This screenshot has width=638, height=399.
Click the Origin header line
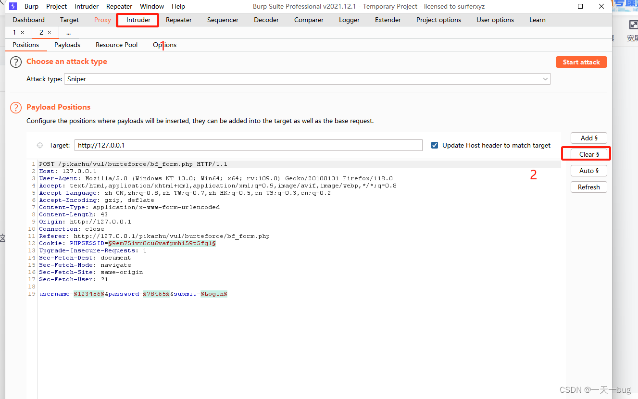(x=85, y=222)
